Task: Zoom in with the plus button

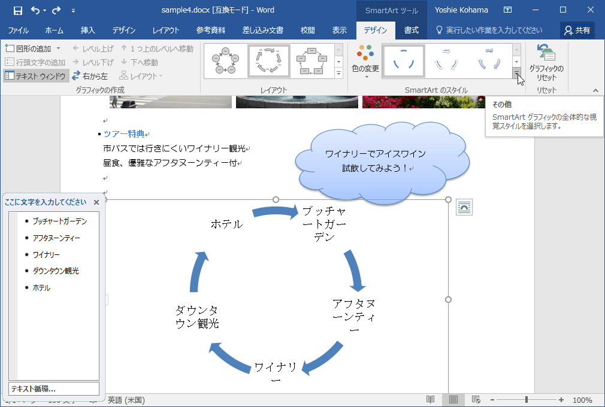Action: tap(561, 400)
